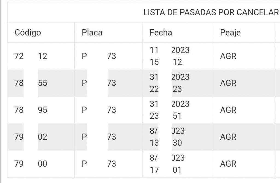
Task: Click the AGR cell in row with code 78…95
Action: (228, 110)
